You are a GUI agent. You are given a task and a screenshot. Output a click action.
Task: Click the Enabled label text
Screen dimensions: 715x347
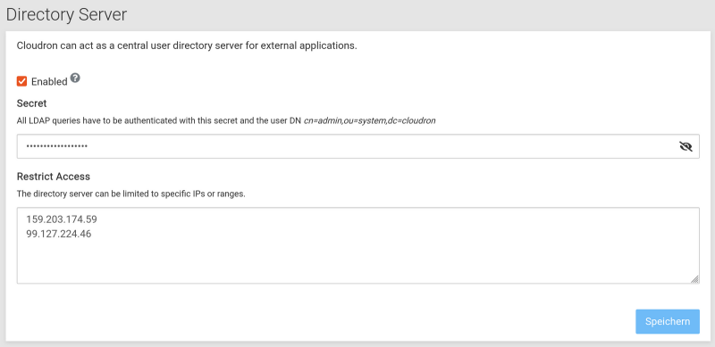pos(49,82)
